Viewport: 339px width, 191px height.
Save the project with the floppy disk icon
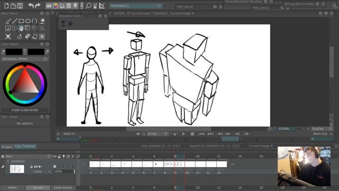(20, 5)
